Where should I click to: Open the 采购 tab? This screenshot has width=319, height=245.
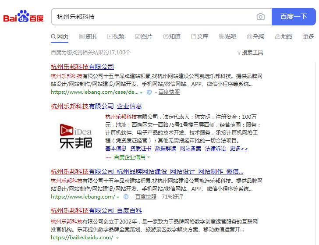click(255, 37)
